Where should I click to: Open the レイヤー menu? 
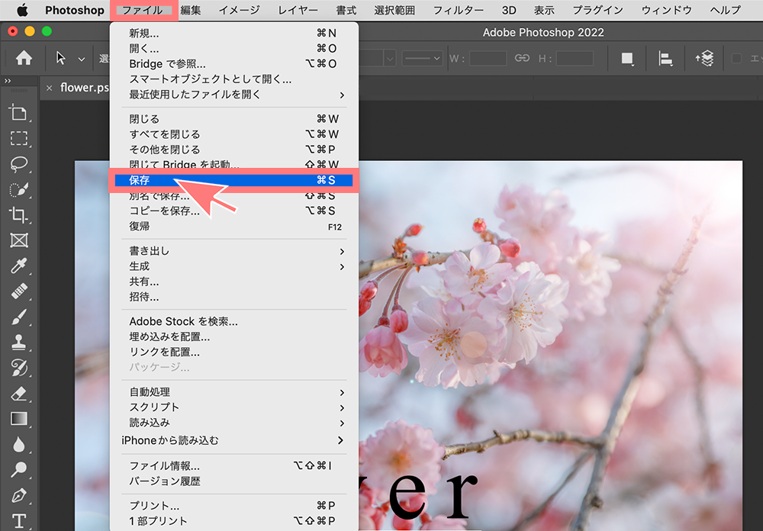pyautogui.click(x=298, y=10)
